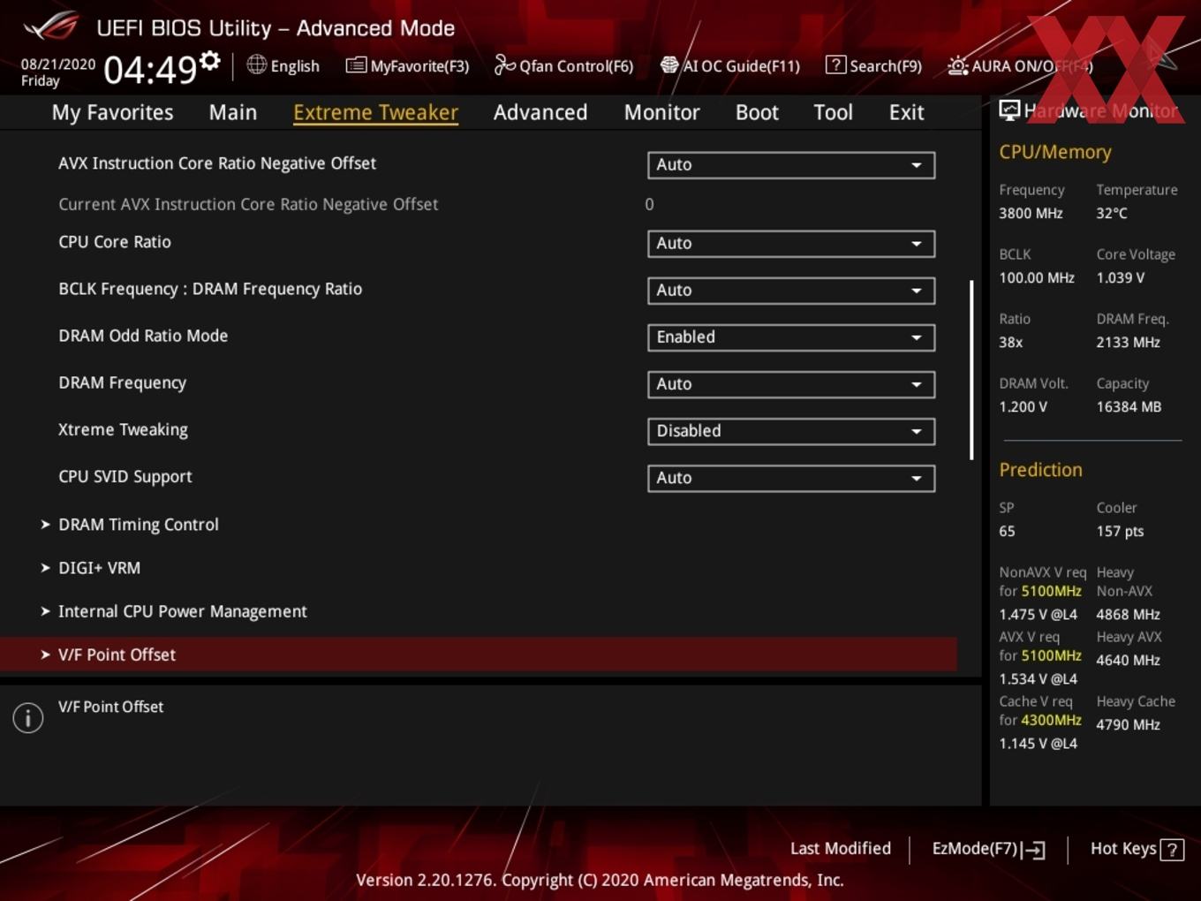Click the CPU Core Ratio label

[115, 242]
